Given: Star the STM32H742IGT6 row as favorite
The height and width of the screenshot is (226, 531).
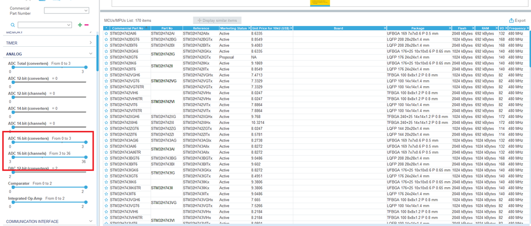Looking at the screenshot, I should (106, 57).
